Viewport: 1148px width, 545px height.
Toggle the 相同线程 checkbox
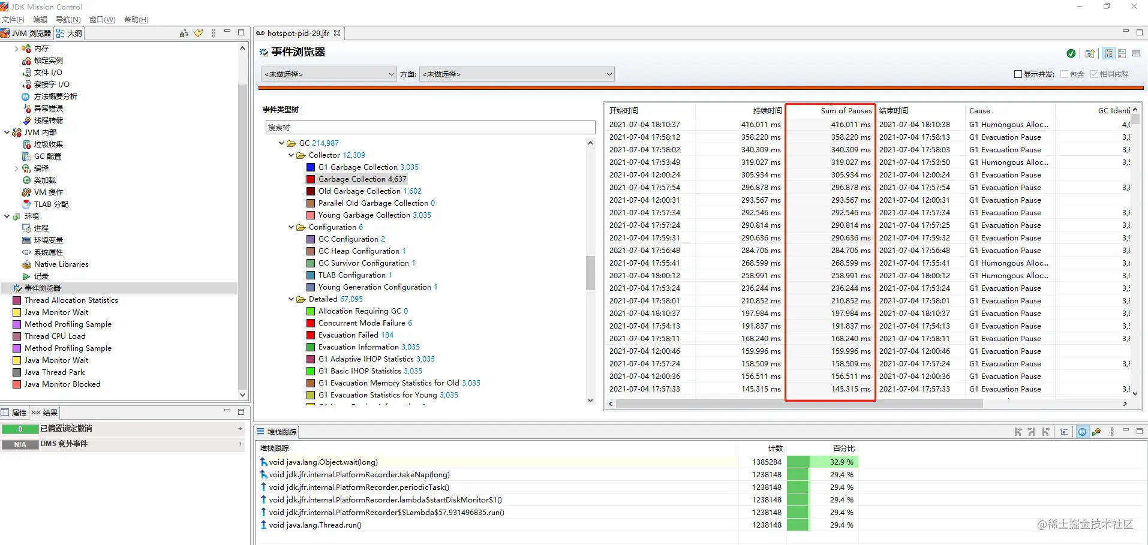click(x=1095, y=74)
